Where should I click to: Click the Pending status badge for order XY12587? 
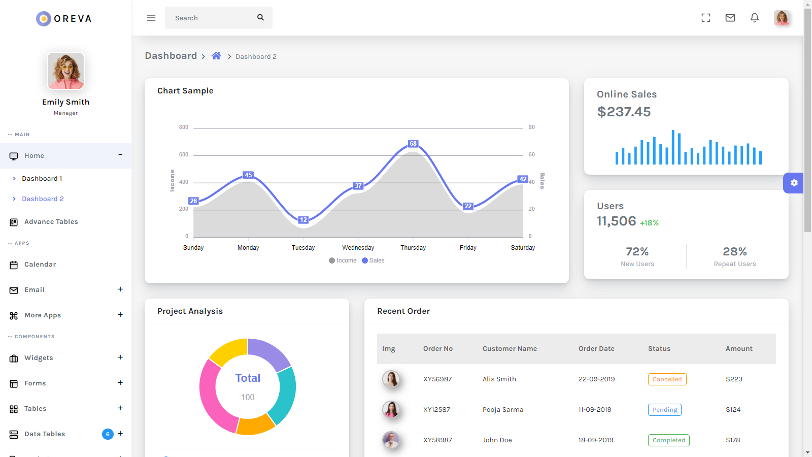pos(664,410)
